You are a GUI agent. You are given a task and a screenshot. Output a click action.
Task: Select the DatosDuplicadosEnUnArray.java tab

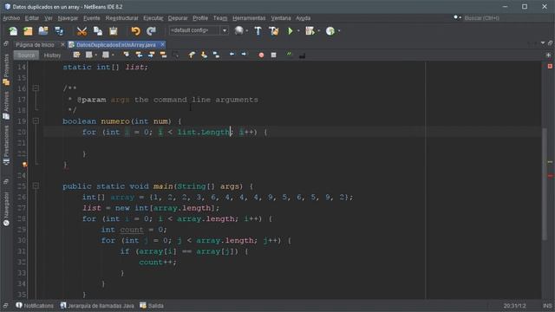click(115, 45)
